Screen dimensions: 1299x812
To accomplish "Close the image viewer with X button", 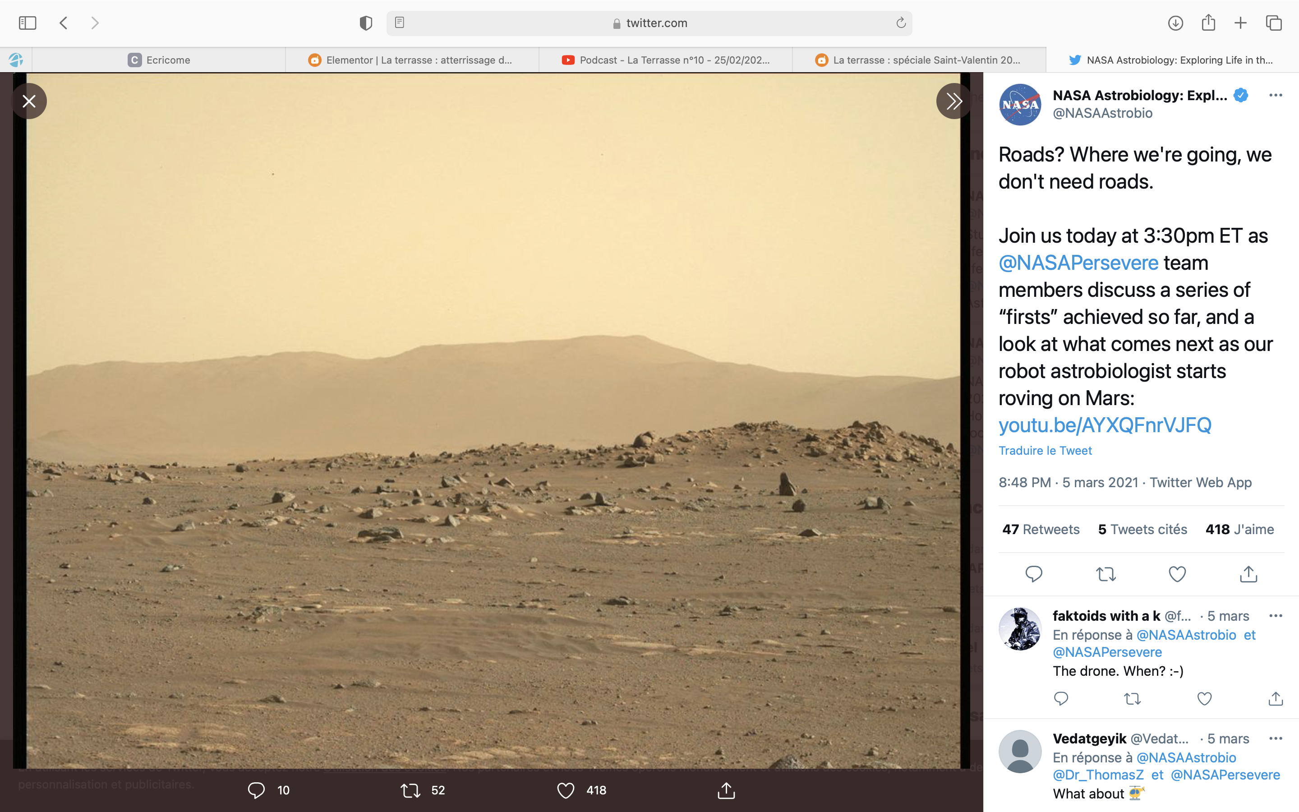I will (29, 101).
